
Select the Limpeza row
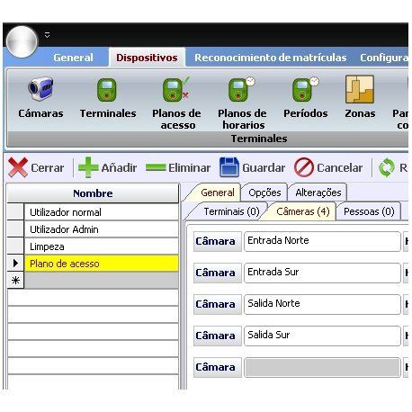click(102, 246)
